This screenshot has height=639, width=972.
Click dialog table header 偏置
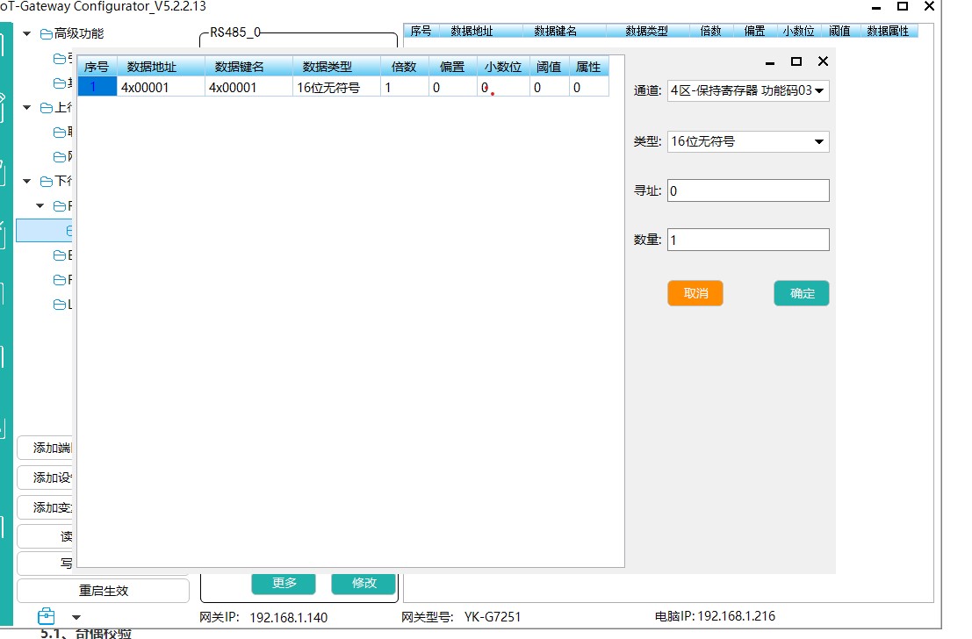(x=452, y=67)
